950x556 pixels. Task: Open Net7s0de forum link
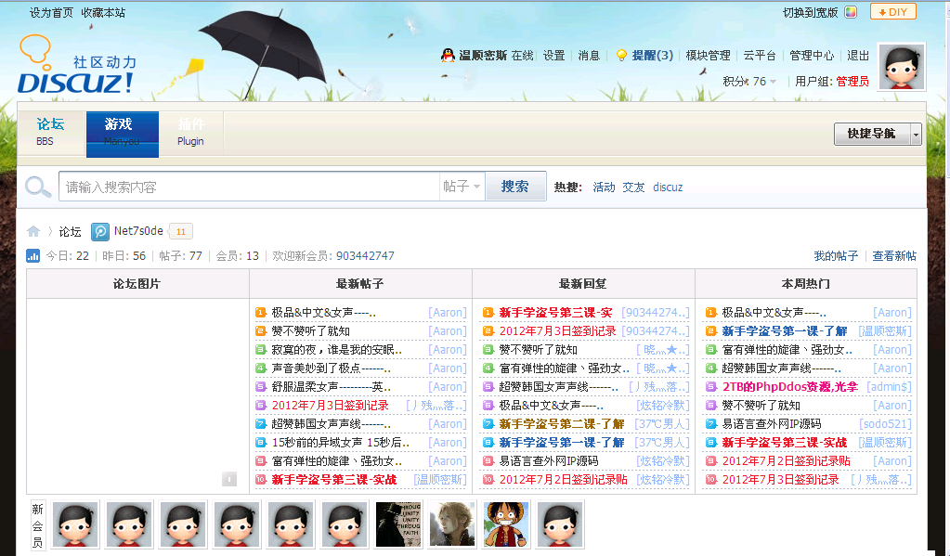point(138,231)
